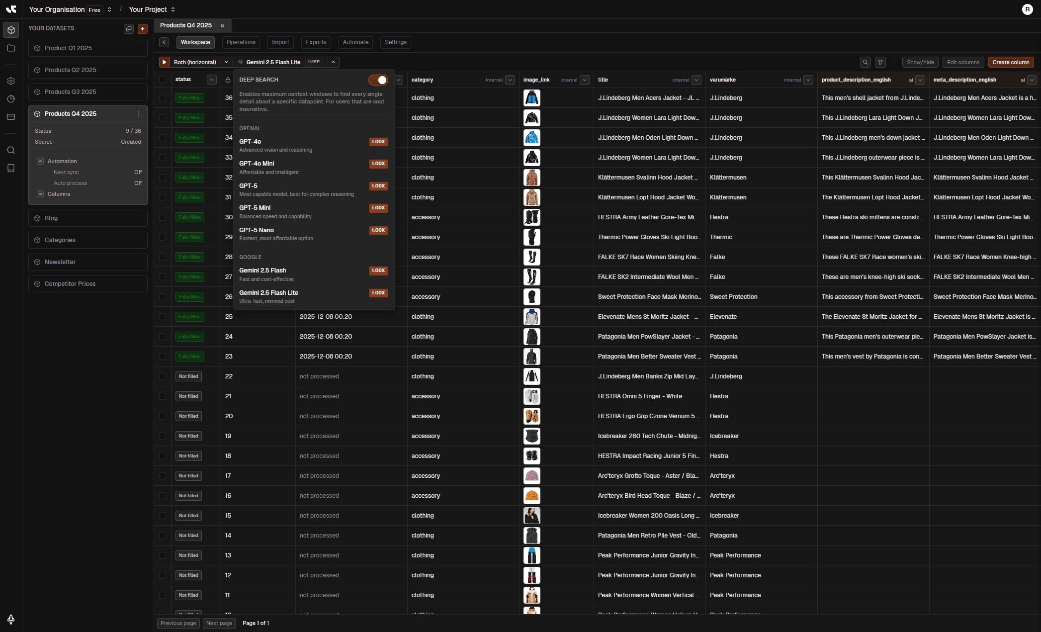The width and height of the screenshot is (1041, 632).
Task: Click the add dataset plus icon
Action: (143, 28)
